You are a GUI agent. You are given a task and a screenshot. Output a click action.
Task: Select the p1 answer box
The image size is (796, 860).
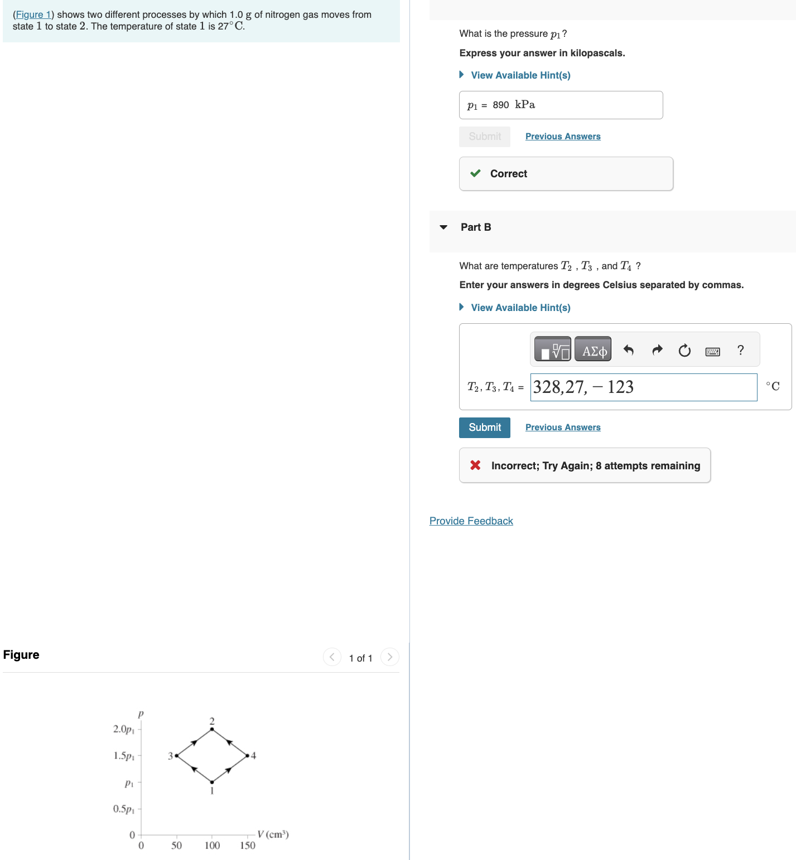coord(560,105)
